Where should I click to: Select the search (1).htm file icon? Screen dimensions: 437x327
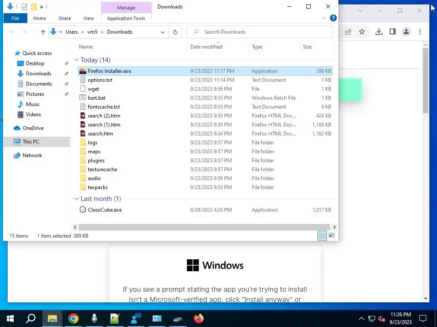tap(83, 125)
